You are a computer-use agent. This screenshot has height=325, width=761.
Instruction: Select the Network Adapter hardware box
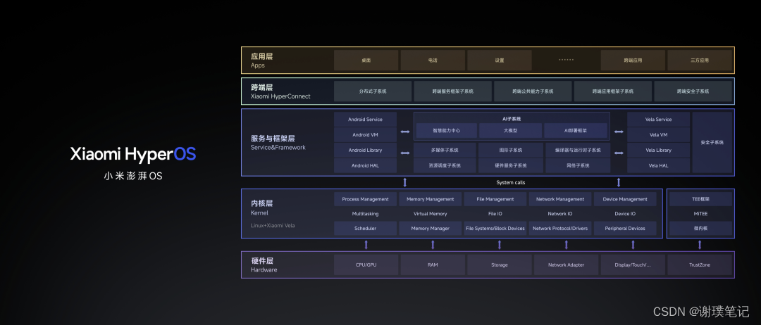coord(566,265)
